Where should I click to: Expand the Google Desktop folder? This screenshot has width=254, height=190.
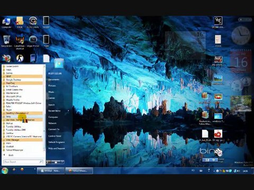click(22, 80)
